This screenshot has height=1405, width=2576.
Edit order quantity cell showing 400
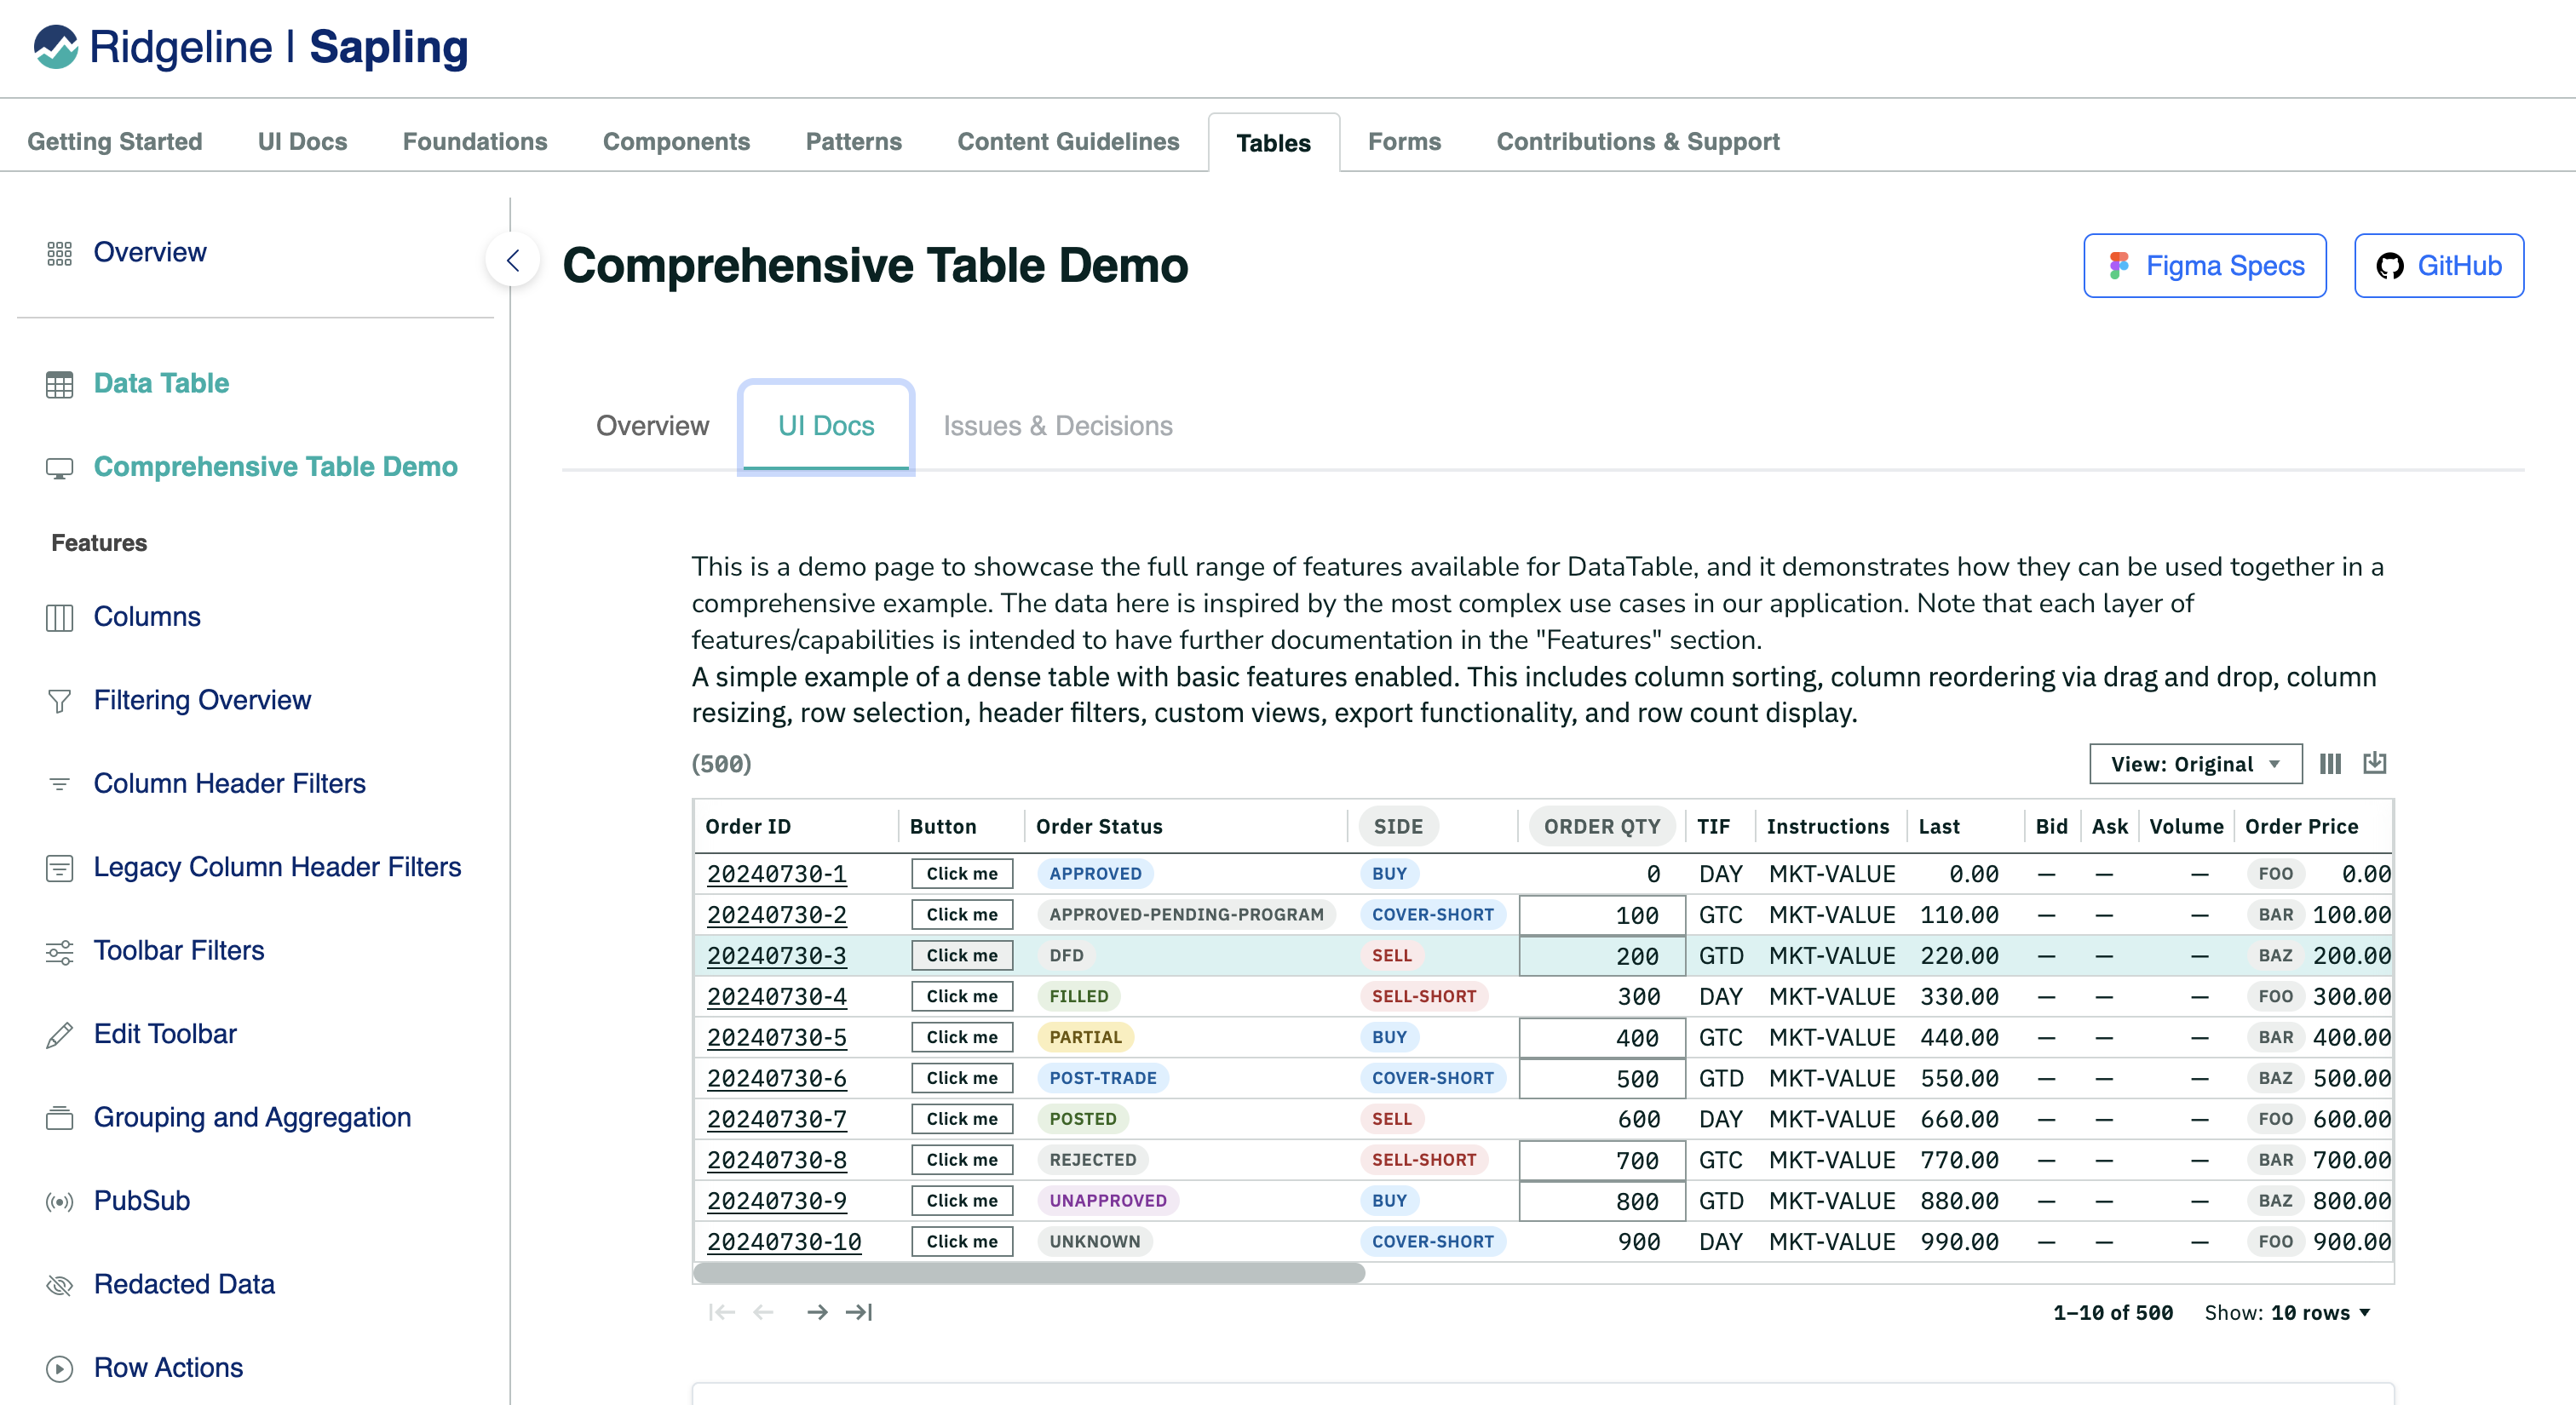coord(1601,1037)
